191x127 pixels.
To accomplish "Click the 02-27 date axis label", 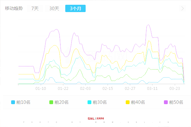I will click(x=130, y=89).
